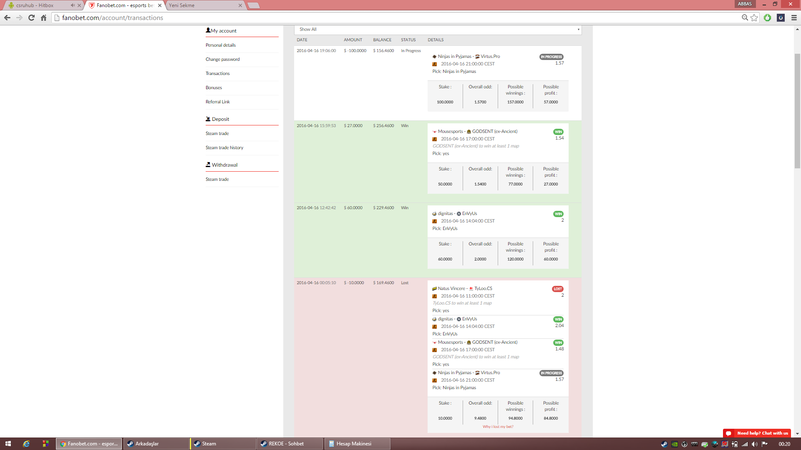The width and height of the screenshot is (801, 450).
Task: Click the Steam tray icon
Action: tap(664, 444)
